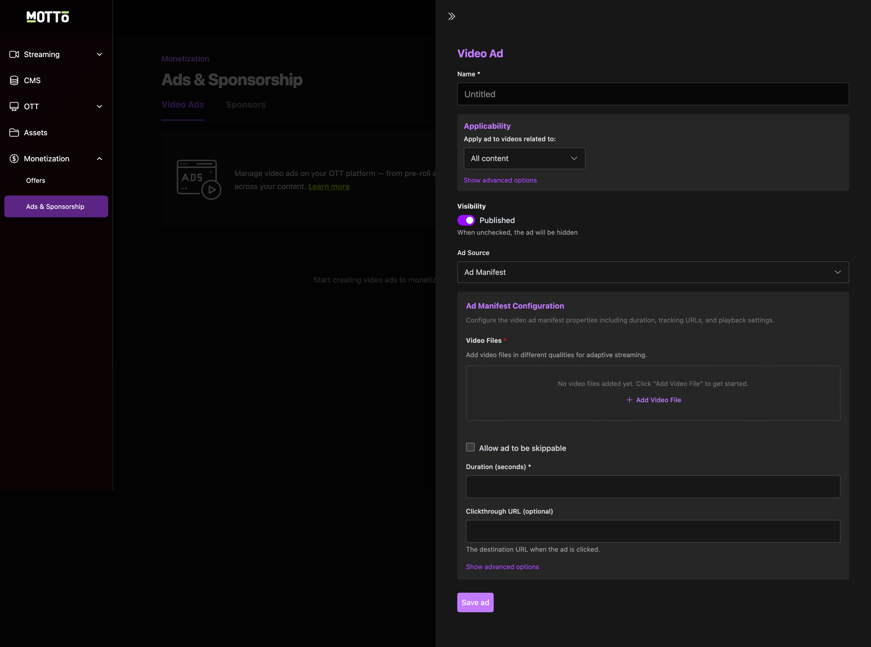Show advanced options under Applicability

coord(500,180)
